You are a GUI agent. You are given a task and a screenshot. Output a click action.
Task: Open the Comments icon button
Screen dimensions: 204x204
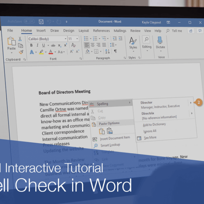coord(200,31)
